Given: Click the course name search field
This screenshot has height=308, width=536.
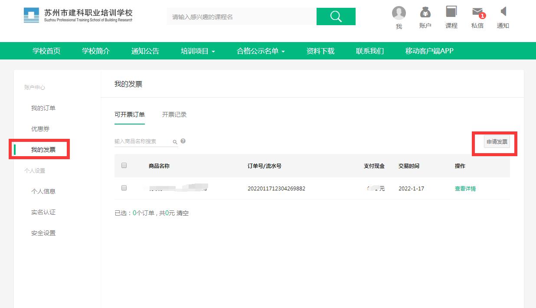Looking at the screenshot, I should click(241, 17).
